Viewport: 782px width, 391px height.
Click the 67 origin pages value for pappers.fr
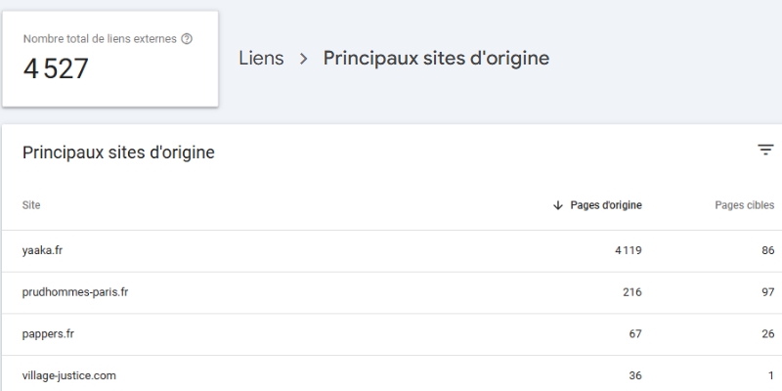click(x=635, y=333)
